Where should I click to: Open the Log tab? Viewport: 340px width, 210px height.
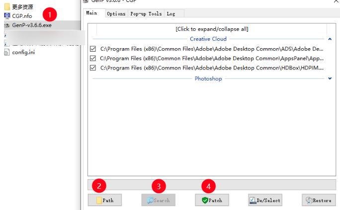[171, 13]
